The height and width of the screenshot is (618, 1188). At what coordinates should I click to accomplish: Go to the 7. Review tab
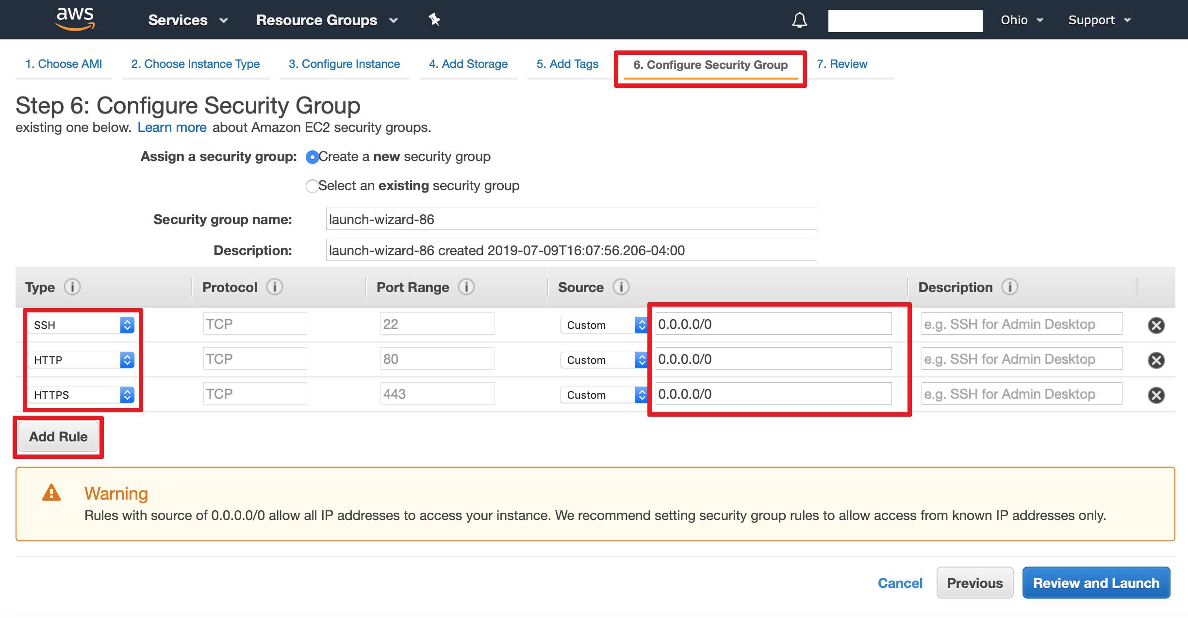[x=841, y=64]
